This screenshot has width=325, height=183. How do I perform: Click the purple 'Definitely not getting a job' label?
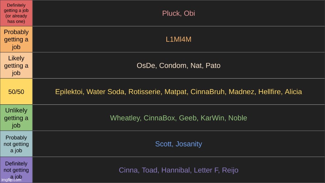click(x=16, y=170)
